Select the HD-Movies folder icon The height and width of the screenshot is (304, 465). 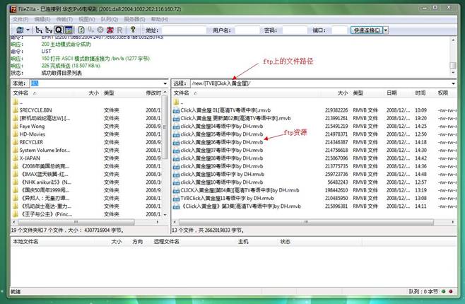pyautogui.click(x=16, y=134)
